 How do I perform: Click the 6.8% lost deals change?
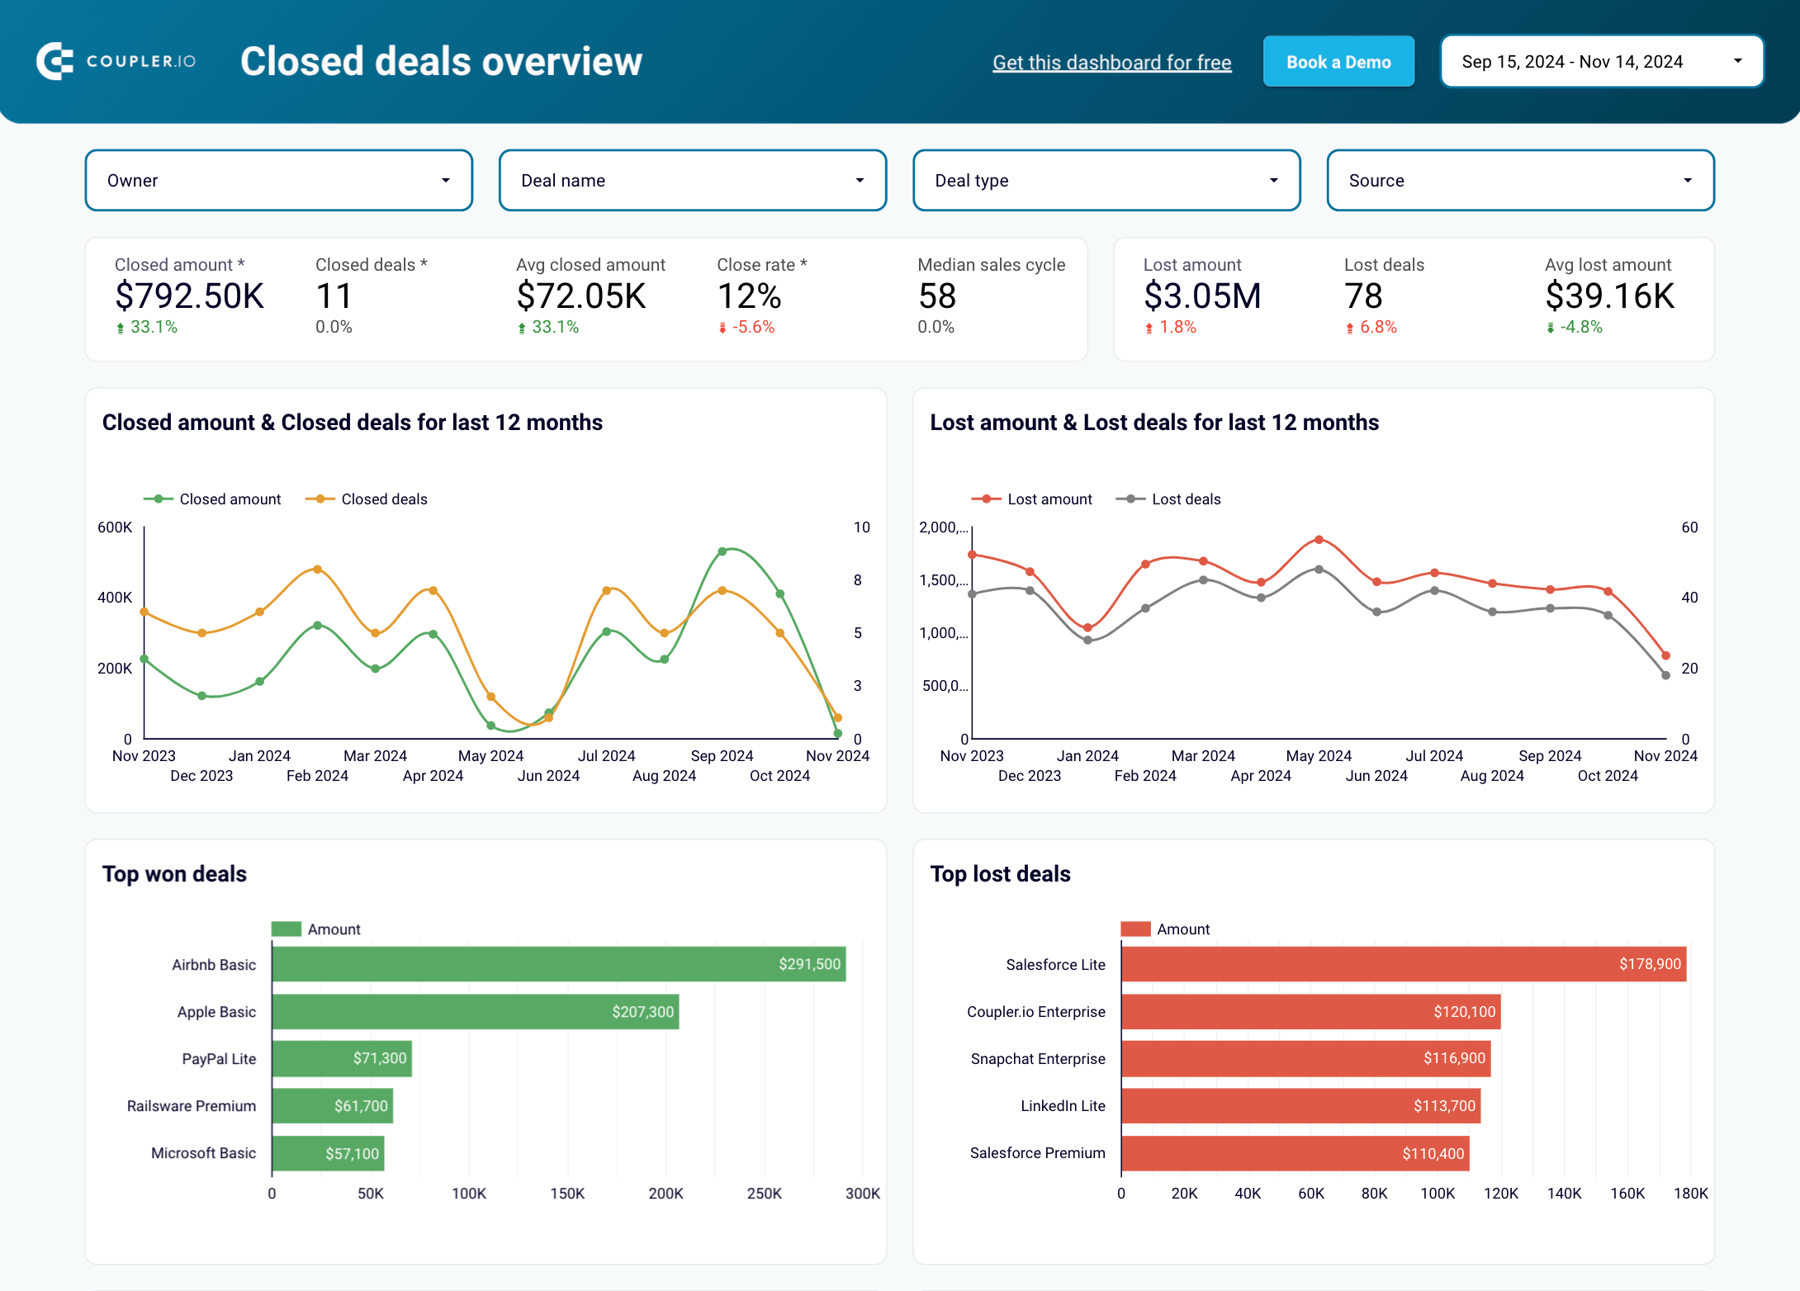1371,327
